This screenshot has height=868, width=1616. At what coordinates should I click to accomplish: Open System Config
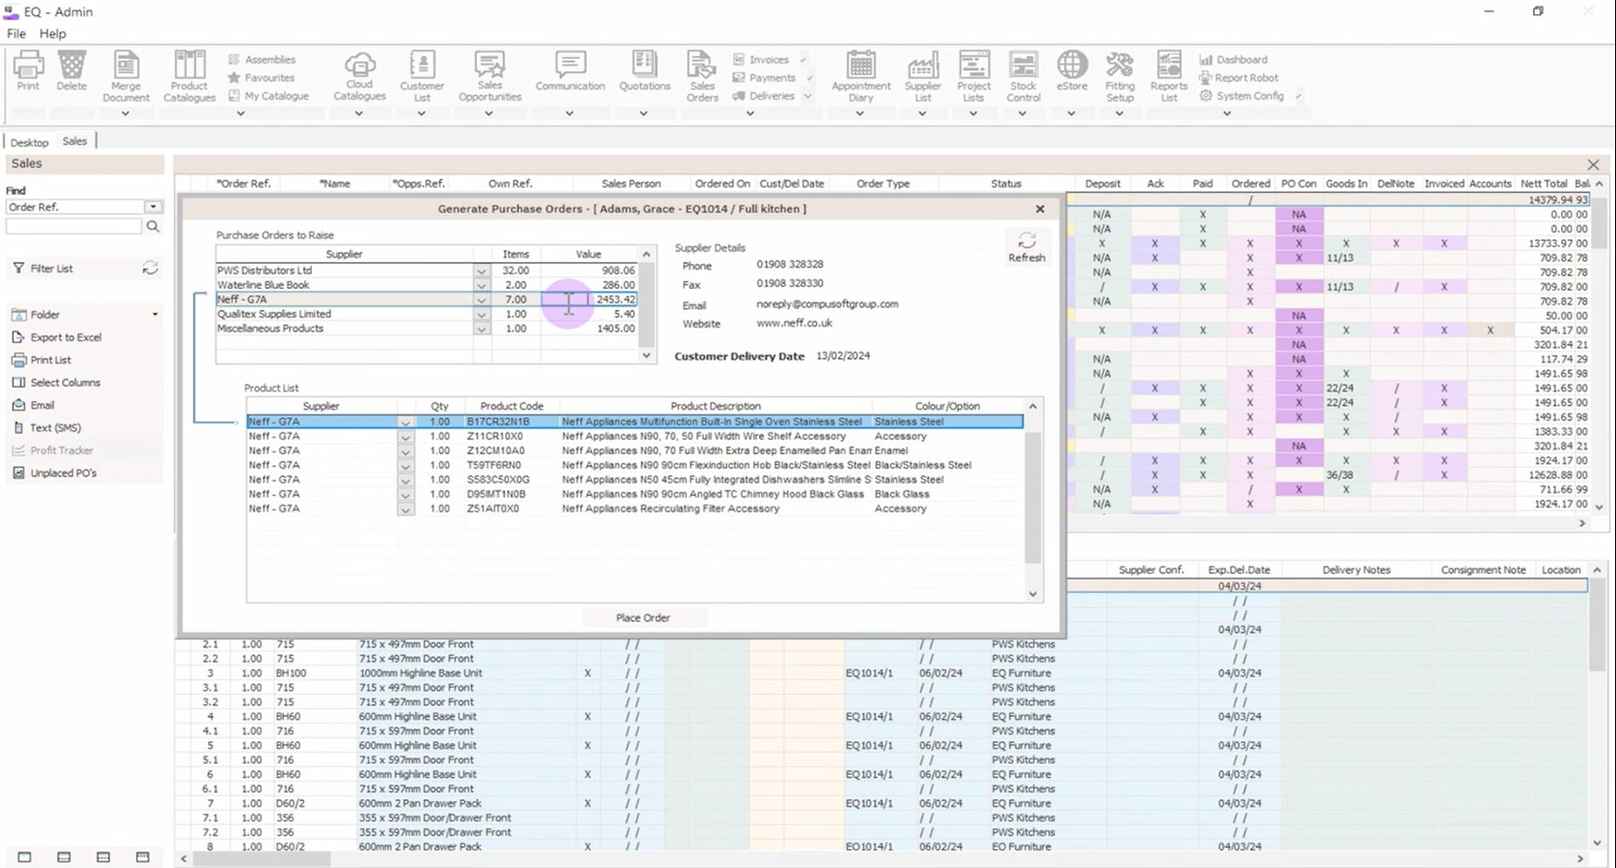click(1241, 96)
